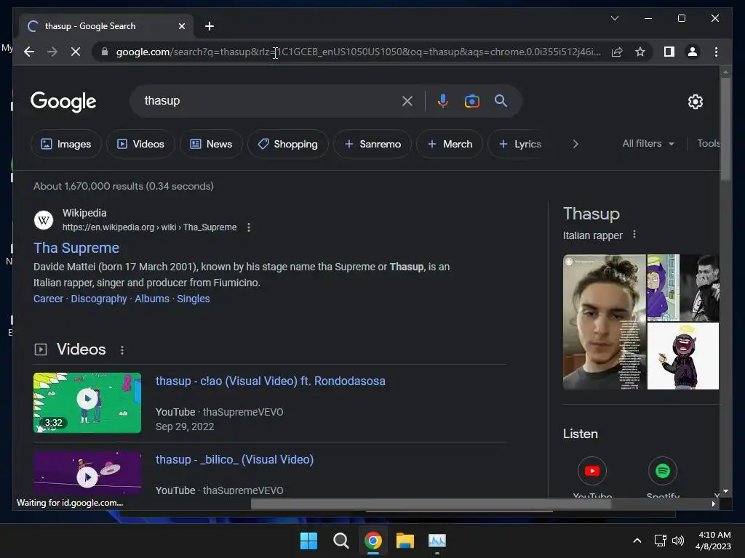
Task: Click the magnifier search button
Action: tap(501, 100)
